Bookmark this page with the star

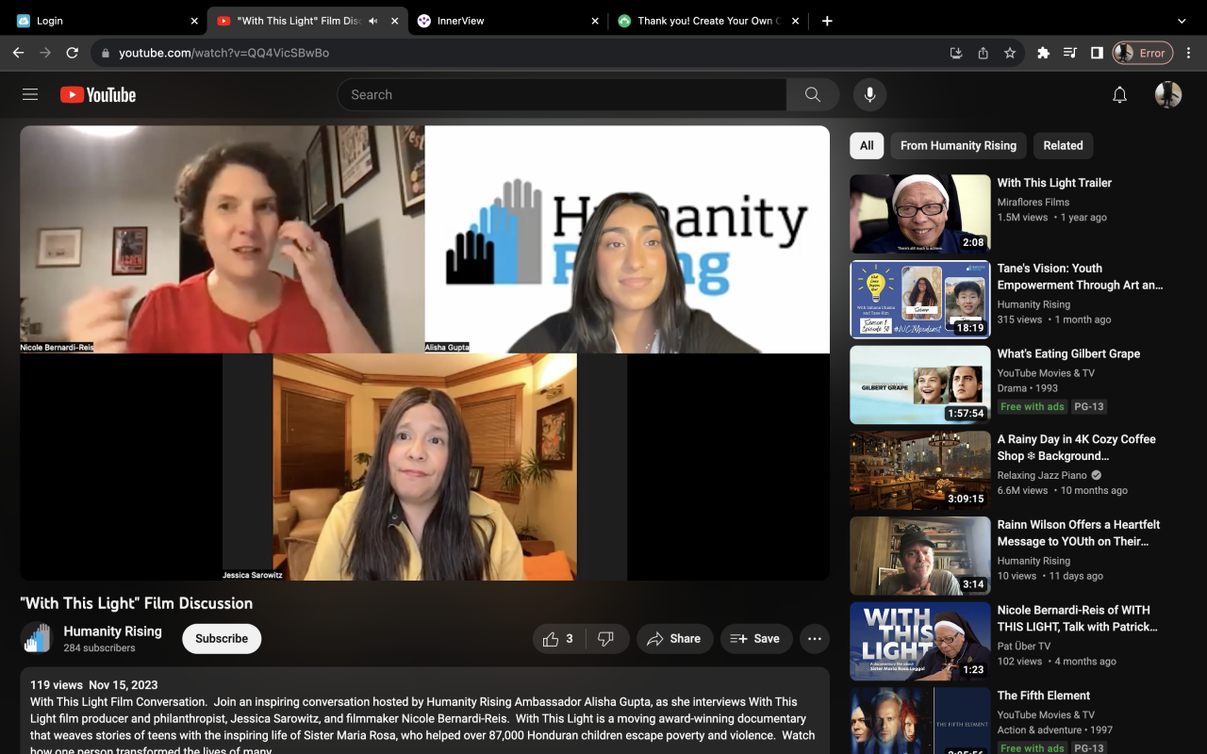coord(1010,53)
